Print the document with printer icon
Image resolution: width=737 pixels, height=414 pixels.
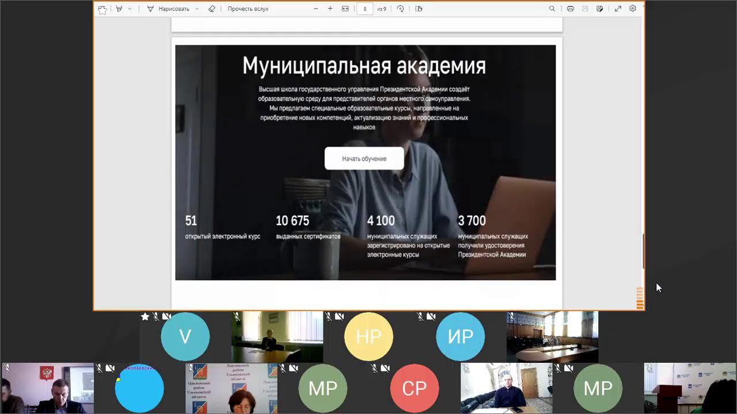point(571,9)
